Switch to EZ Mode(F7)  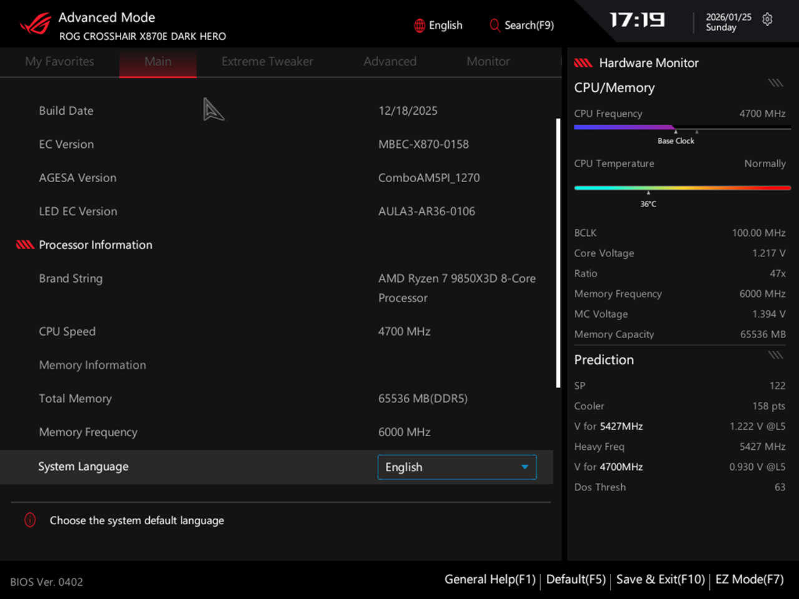pyautogui.click(x=749, y=579)
